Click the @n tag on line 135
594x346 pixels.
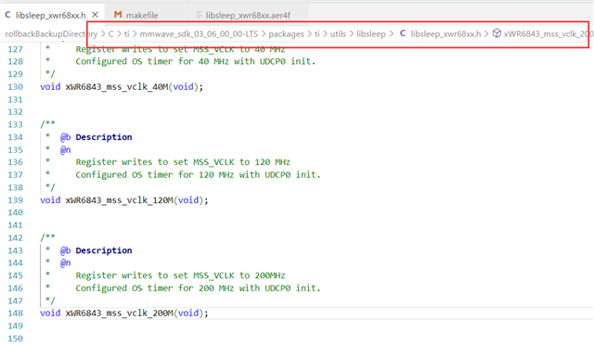click(x=65, y=150)
